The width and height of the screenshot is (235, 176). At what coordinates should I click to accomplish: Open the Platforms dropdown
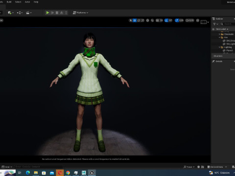(80, 13)
